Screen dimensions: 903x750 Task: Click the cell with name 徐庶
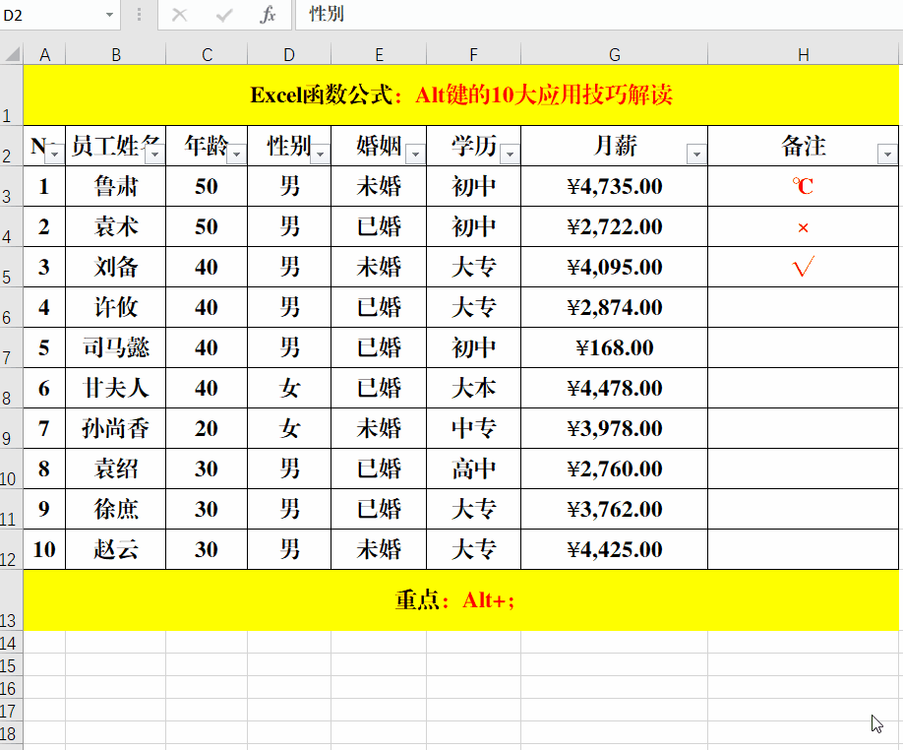pyautogui.click(x=116, y=509)
